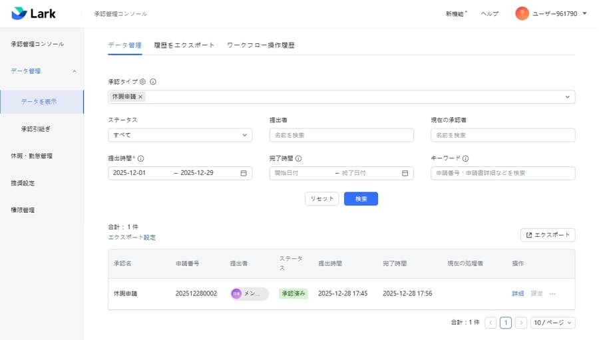The height and width of the screenshot is (340, 599).
Task: Click the info icon next to 提出時間
Action: [x=140, y=158]
